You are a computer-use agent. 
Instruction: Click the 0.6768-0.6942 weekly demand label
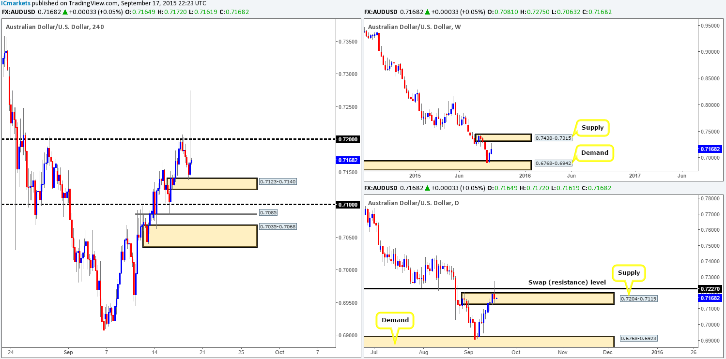tap(553, 164)
